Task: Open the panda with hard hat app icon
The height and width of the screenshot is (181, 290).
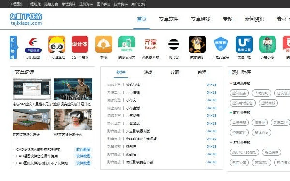Action: coord(57,44)
